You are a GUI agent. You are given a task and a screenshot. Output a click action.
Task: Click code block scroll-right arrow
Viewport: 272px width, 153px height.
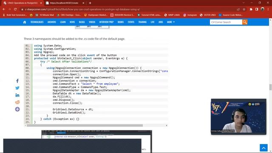coord(167,125)
